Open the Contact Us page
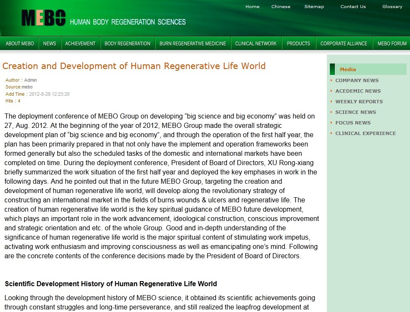The height and width of the screenshot is (312, 410). tap(353, 6)
